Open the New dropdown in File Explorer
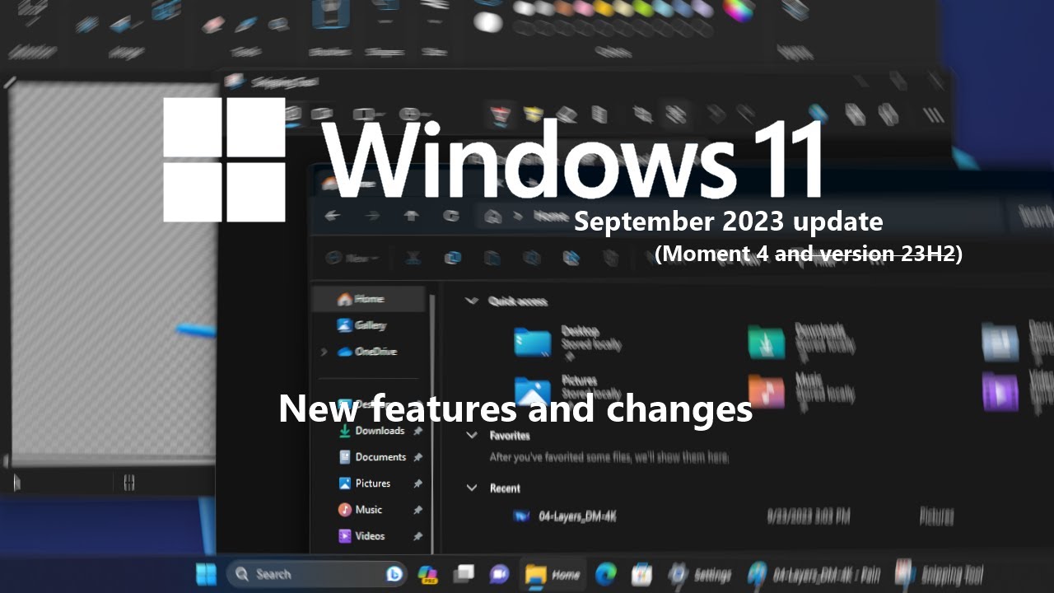 click(x=352, y=258)
